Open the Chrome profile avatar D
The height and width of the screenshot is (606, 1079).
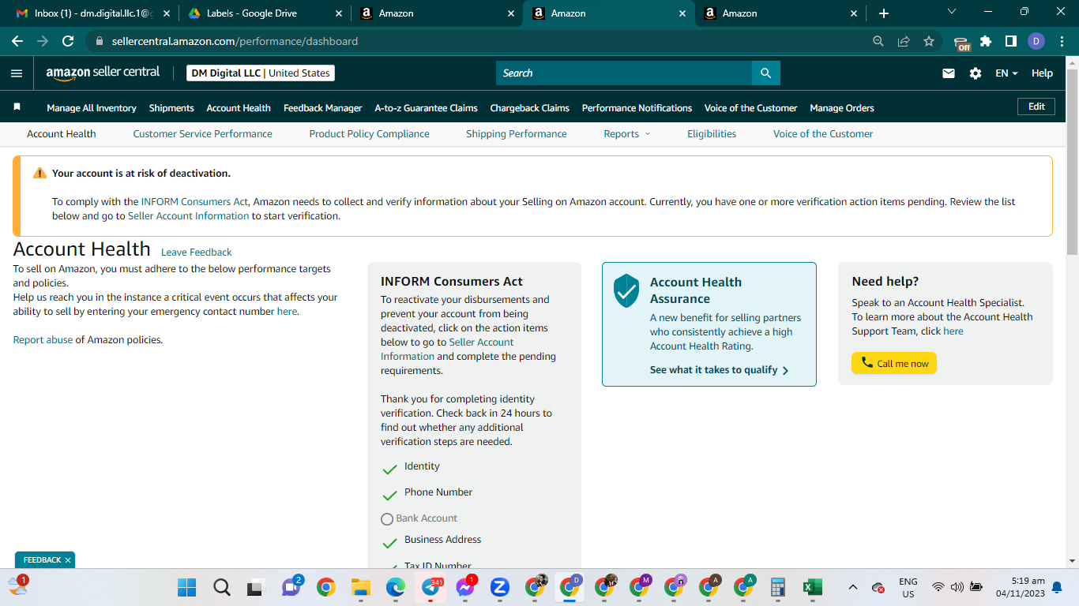pyautogui.click(x=1036, y=41)
